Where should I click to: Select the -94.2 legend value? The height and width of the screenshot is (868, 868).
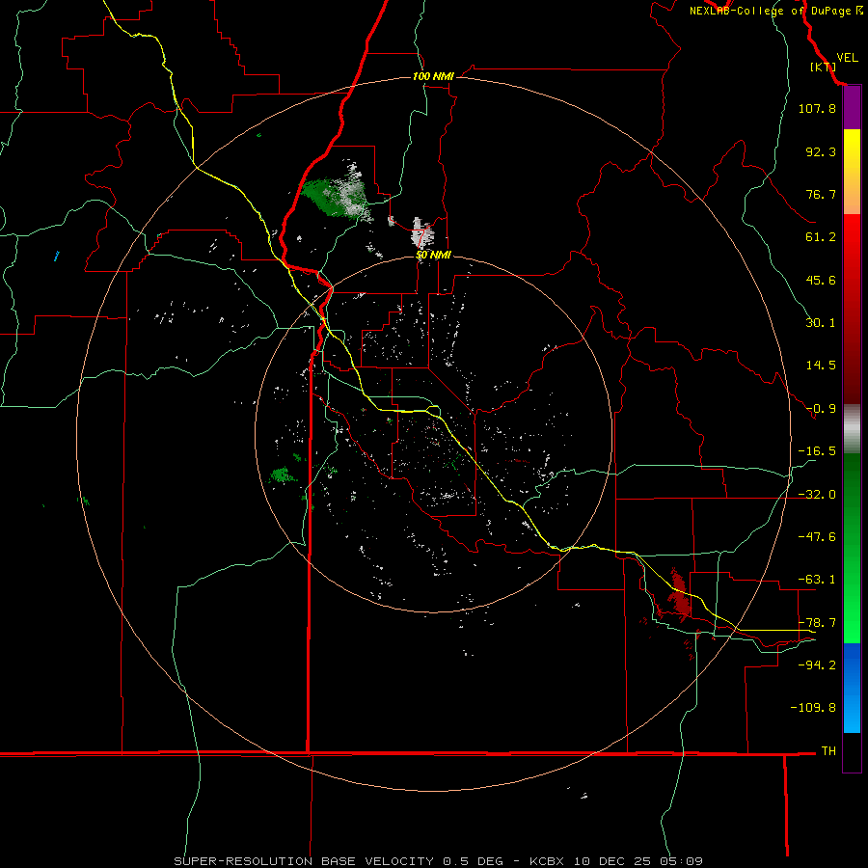point(817,665)
